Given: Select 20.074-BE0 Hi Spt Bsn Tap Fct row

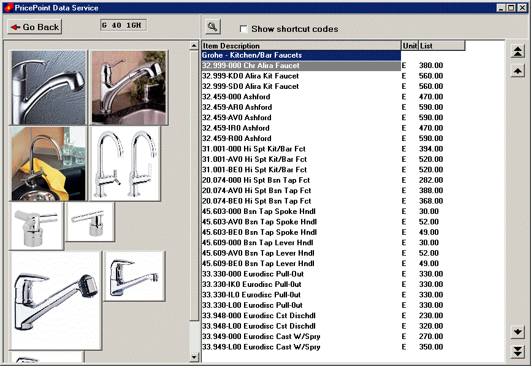Looking at the screenshot, I should (x=301, y=201).
